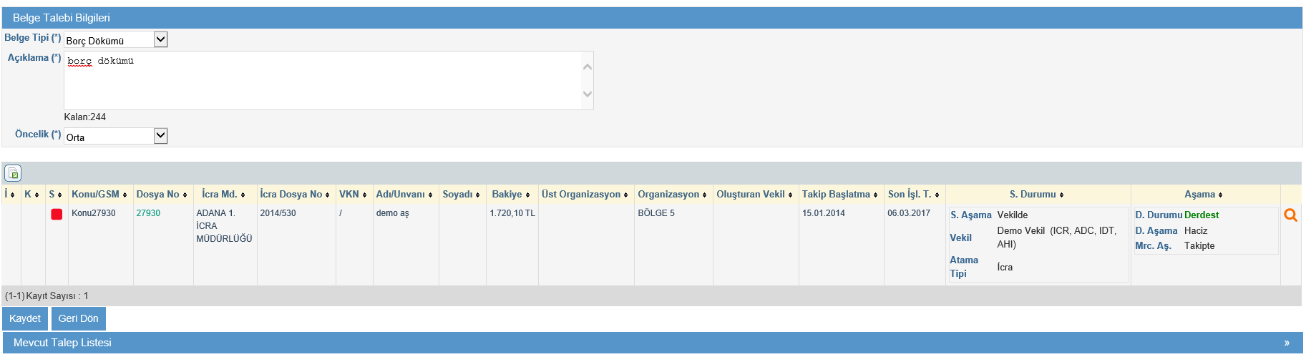Open dosya link 27930
Viewport: 1306px width, 357px height.
pos(148,213)
